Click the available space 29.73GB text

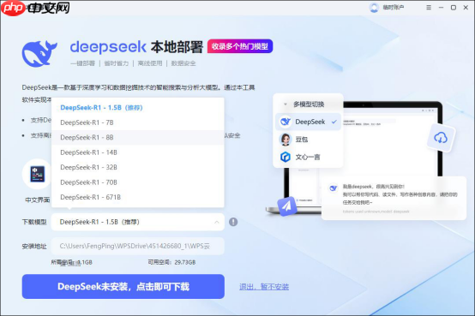[x=171, y=262]
